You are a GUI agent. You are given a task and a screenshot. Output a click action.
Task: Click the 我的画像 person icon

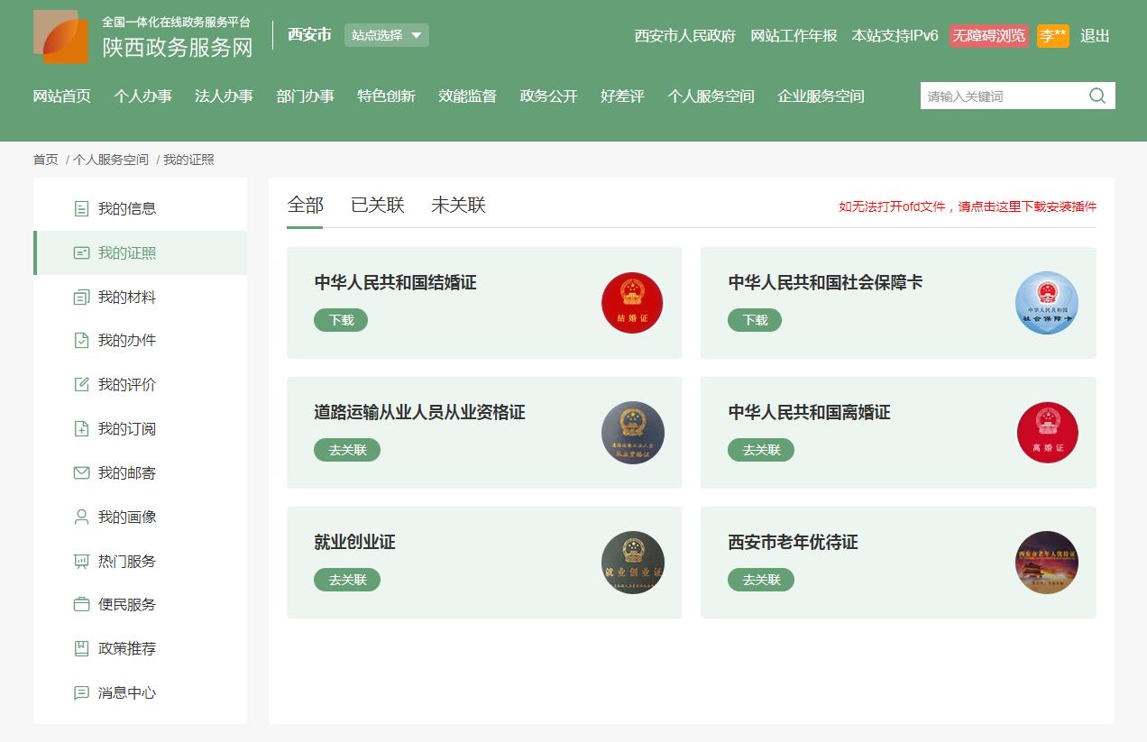[x=81, y=518]
